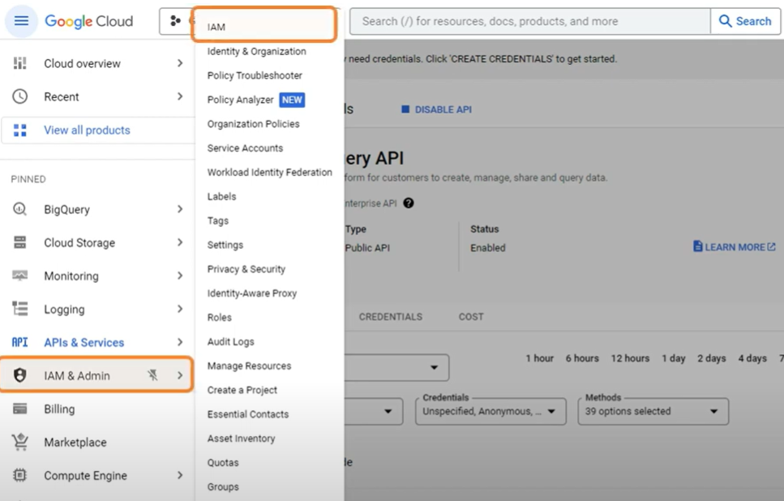
Task: Click the Compute Engine chip icon
Action: [x=20, y=475]
